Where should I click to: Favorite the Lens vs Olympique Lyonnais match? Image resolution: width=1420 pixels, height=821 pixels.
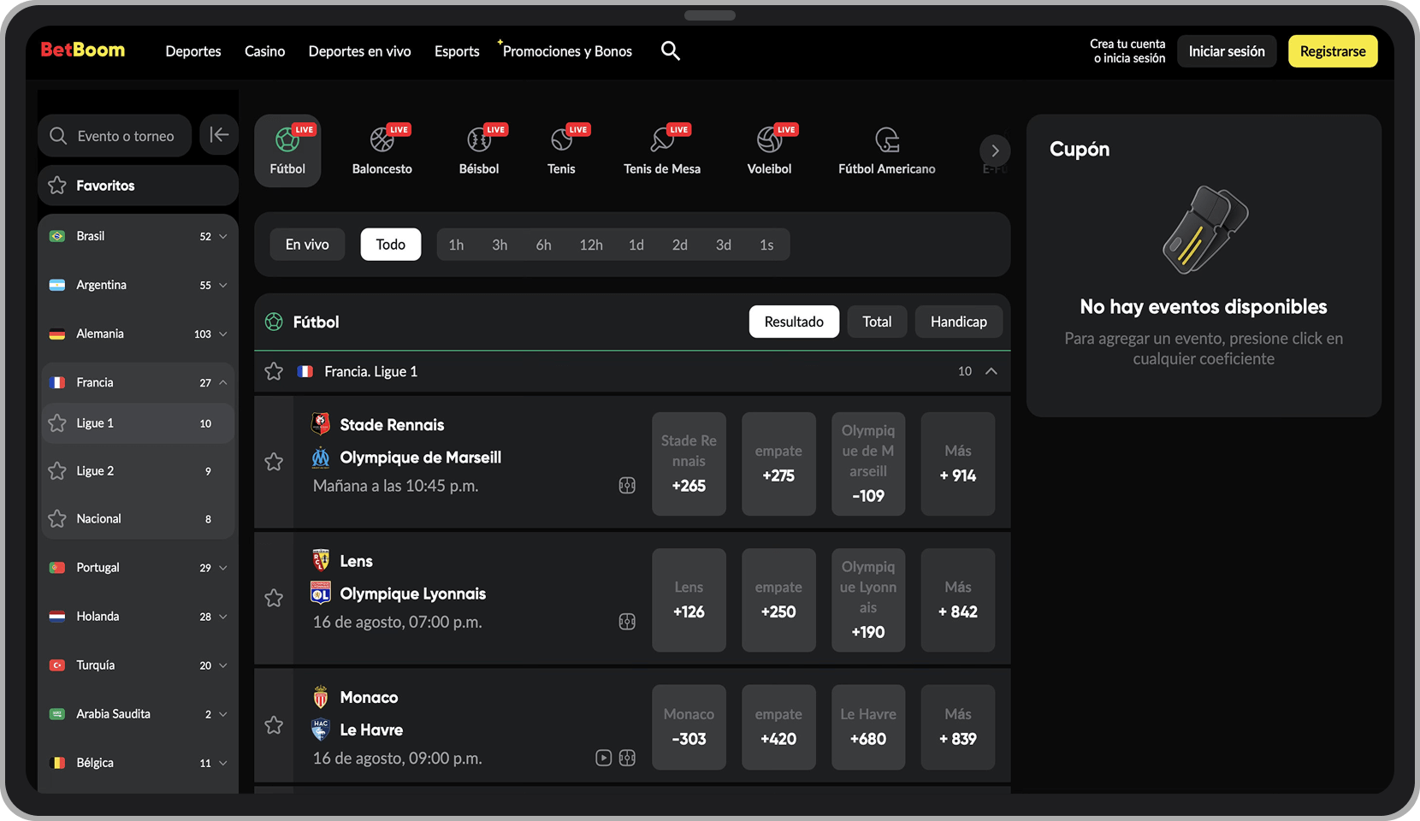pos(274,598)
